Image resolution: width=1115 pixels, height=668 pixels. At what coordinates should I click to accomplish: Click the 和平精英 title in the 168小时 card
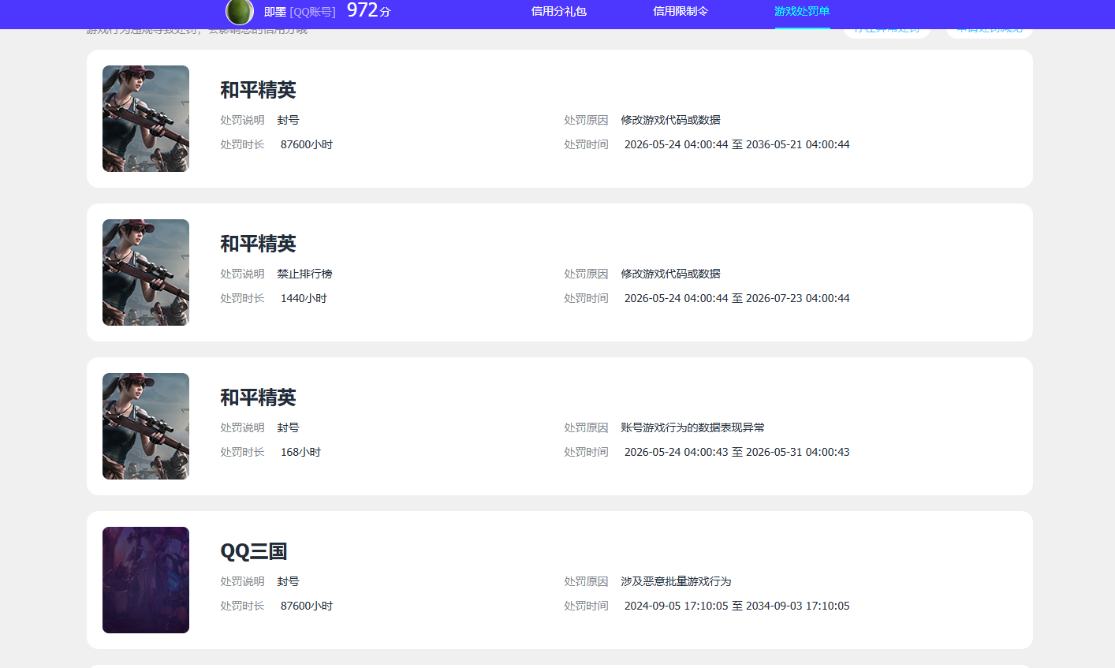click(x=258, y=397)
